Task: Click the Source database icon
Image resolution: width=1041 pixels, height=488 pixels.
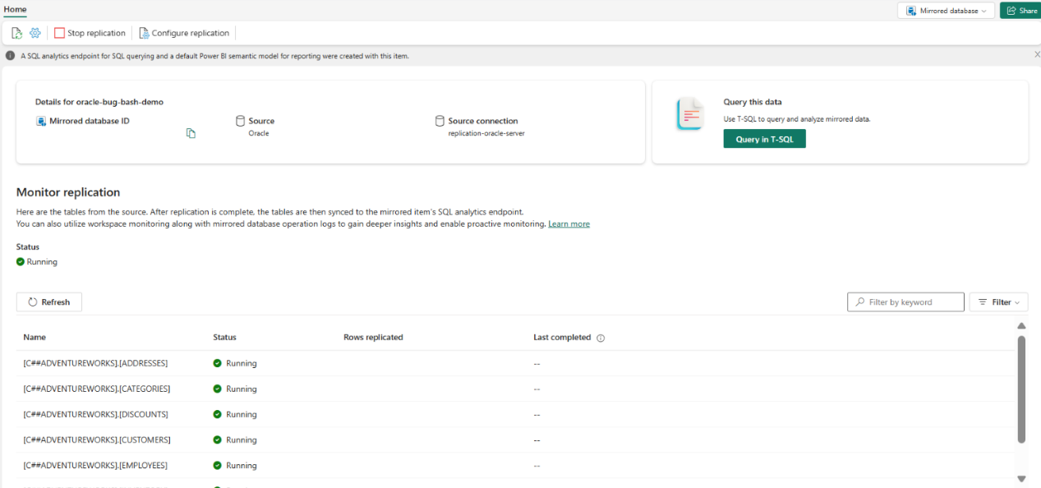Action: tap(239, 120)
